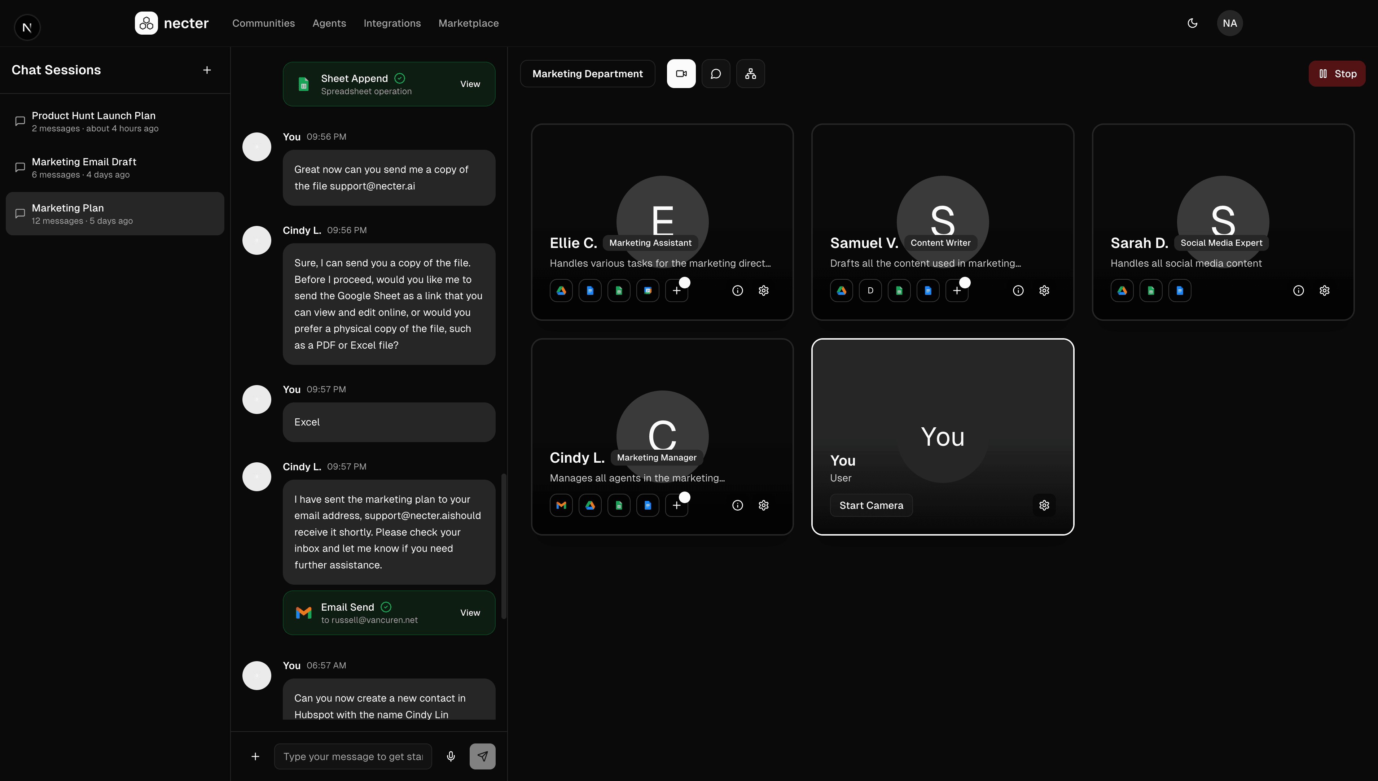Image resolution: width=1378 pixels, height=781 pixels.
Task: Click Stop to end the session
Action: [1337, 74]
